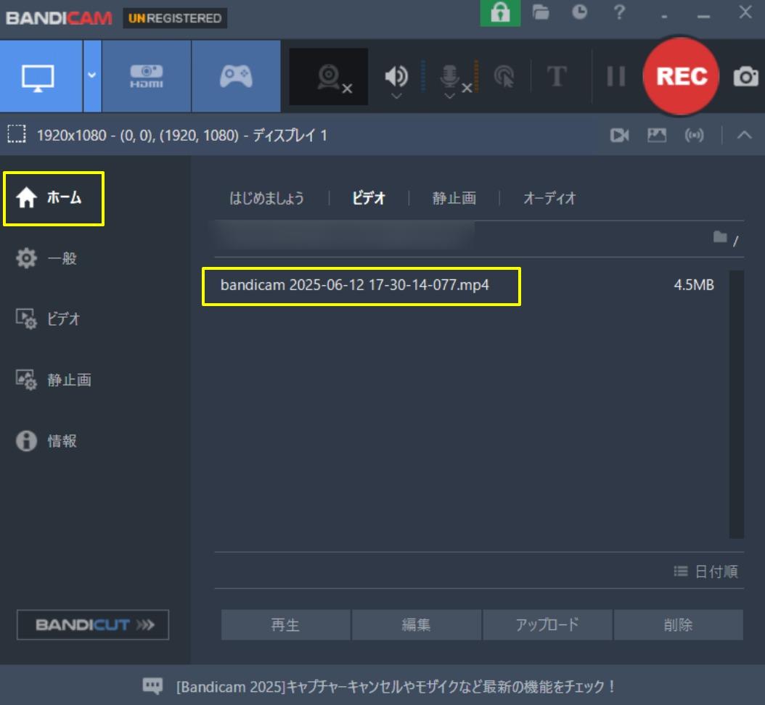765x705 pixels.
Task: Select resolution text 1920x1080 ディスプレイ 1
Action: (x=181, y=135)
